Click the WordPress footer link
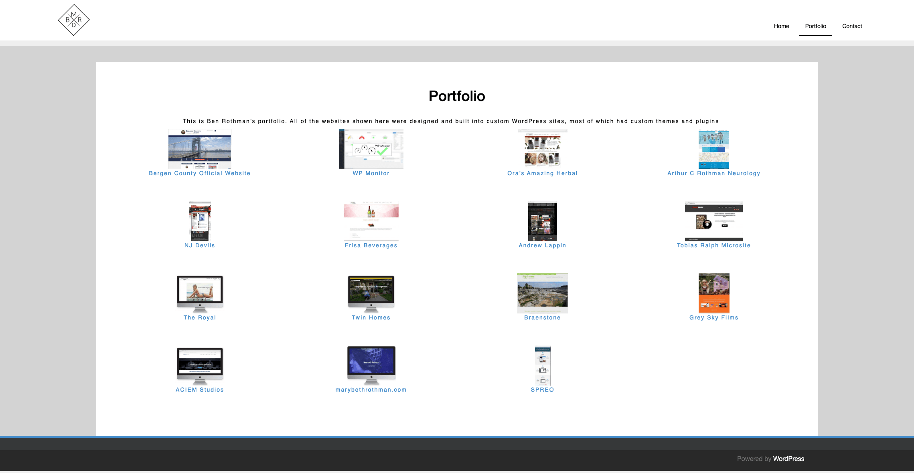 click(788, 459)
